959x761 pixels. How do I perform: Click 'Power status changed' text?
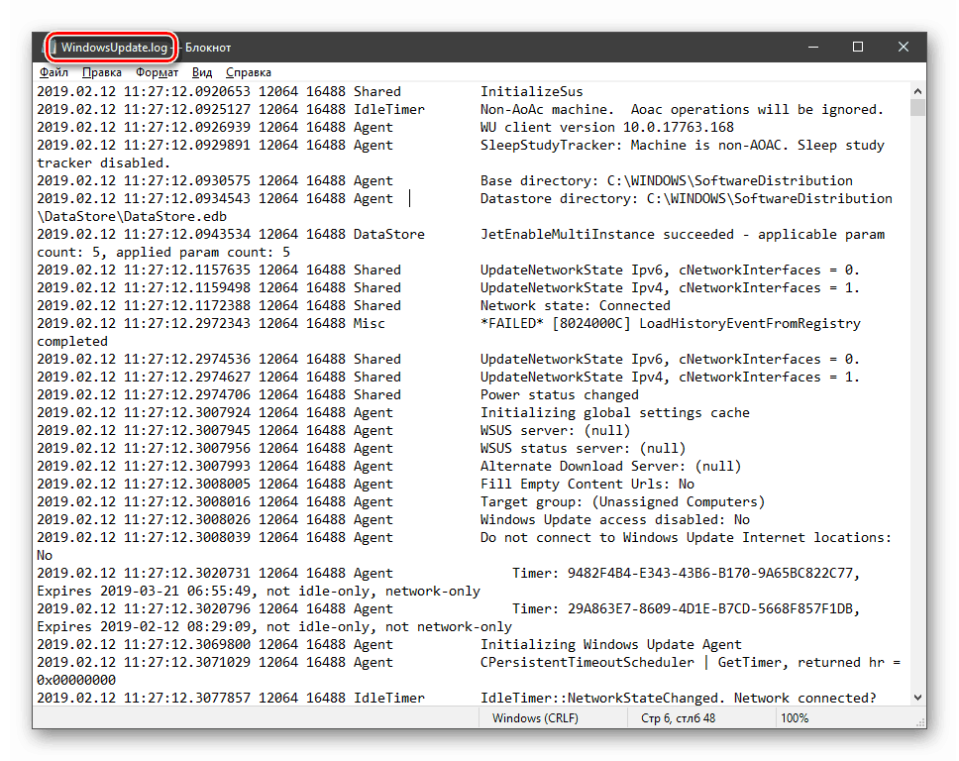tap(559, 395)
